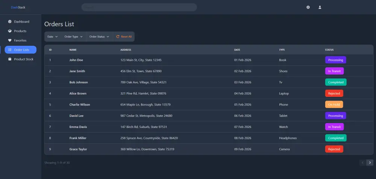This screenshot has height=179, width=376.
Task: Focus the top search field
Action: pos(139,8)
